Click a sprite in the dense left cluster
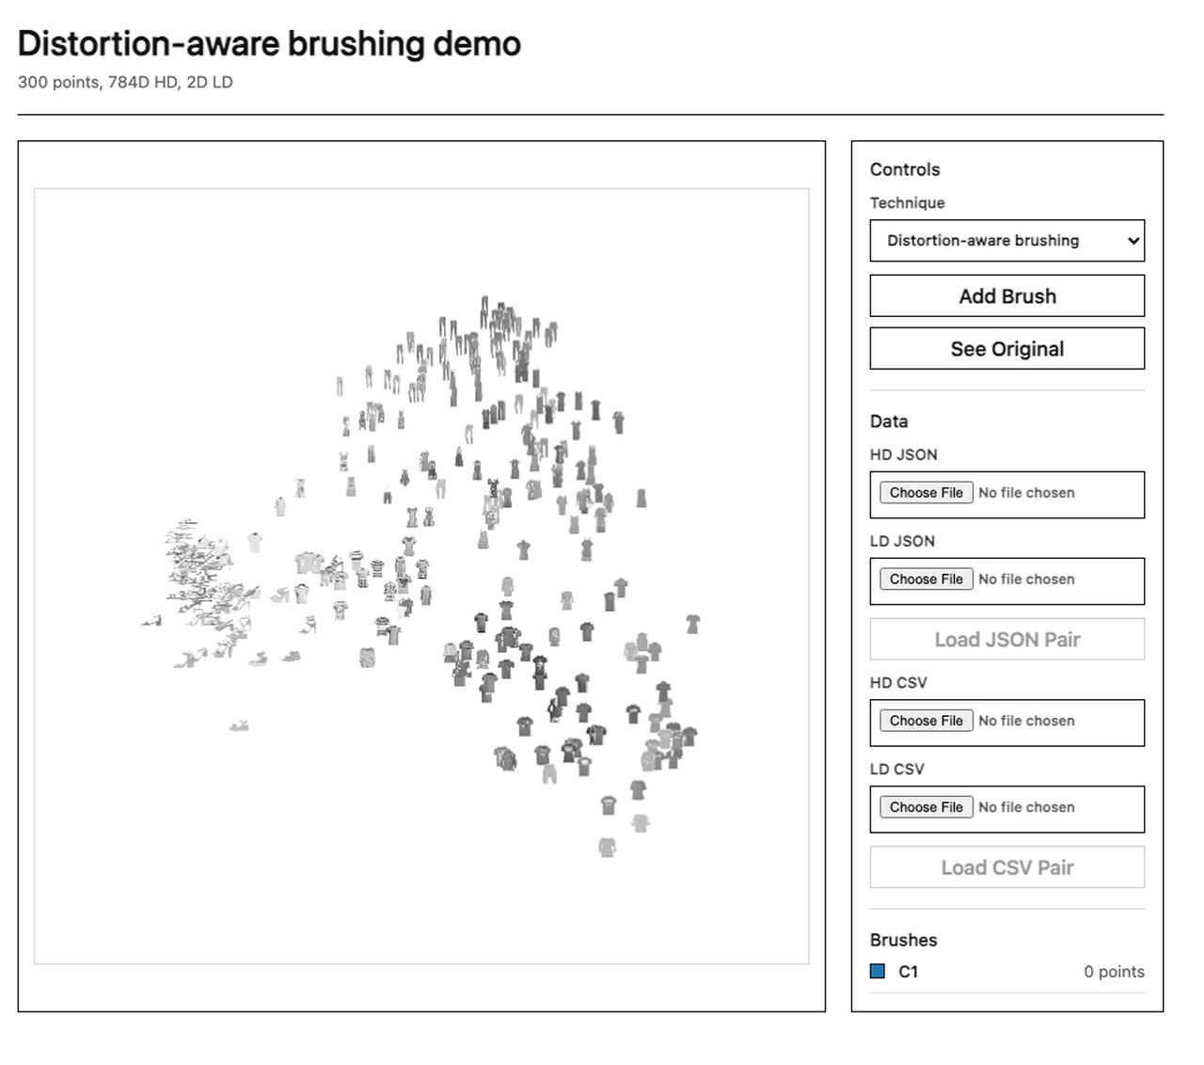This screenshot has width=1204, height=1065. (x=198, y=564)
